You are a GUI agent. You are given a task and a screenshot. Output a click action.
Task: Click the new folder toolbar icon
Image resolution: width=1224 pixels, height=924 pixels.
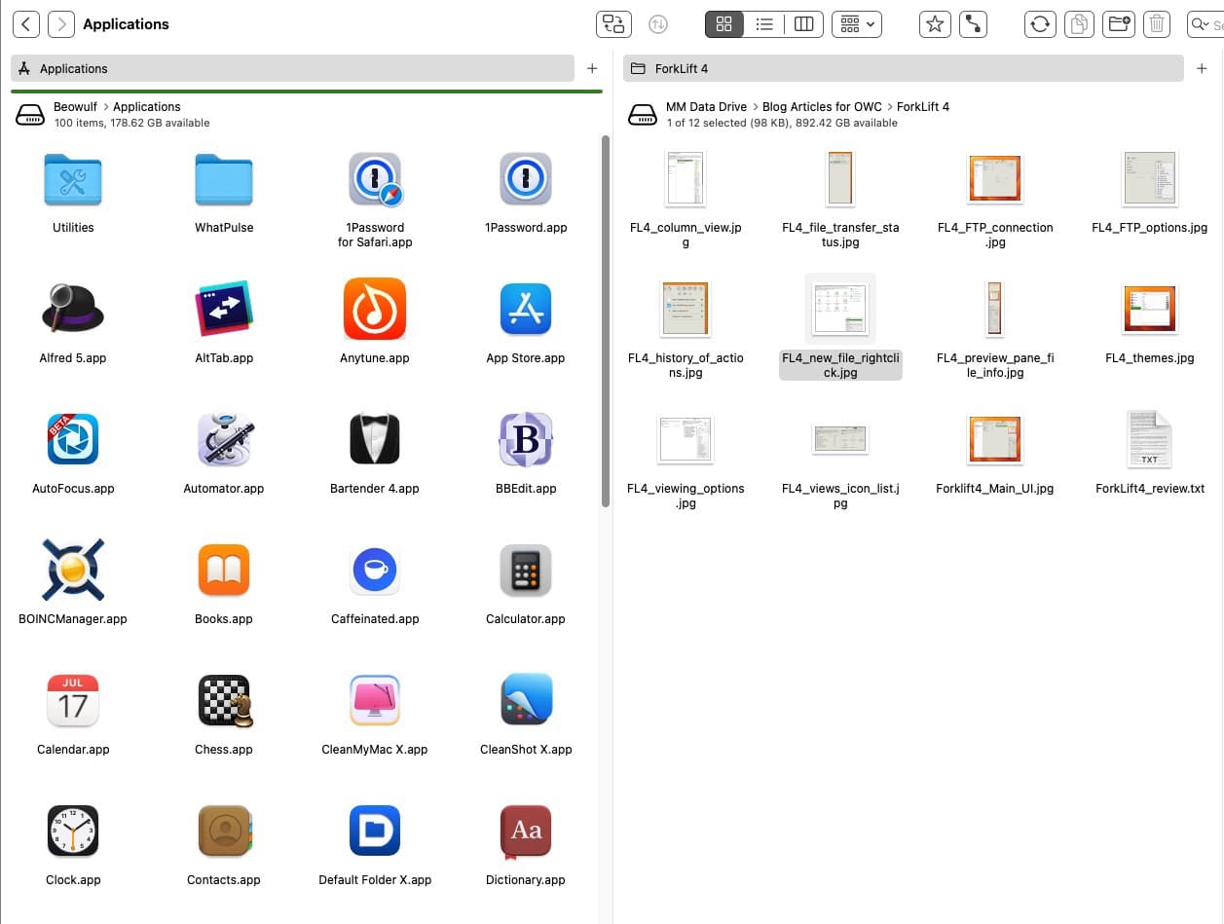coord(1119,24)
